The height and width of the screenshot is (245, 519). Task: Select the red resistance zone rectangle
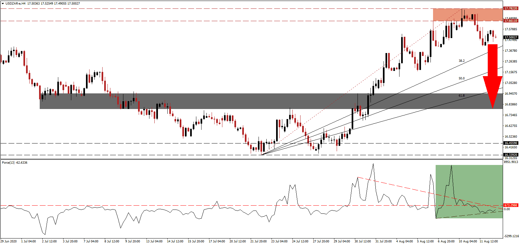pos(468,15)
